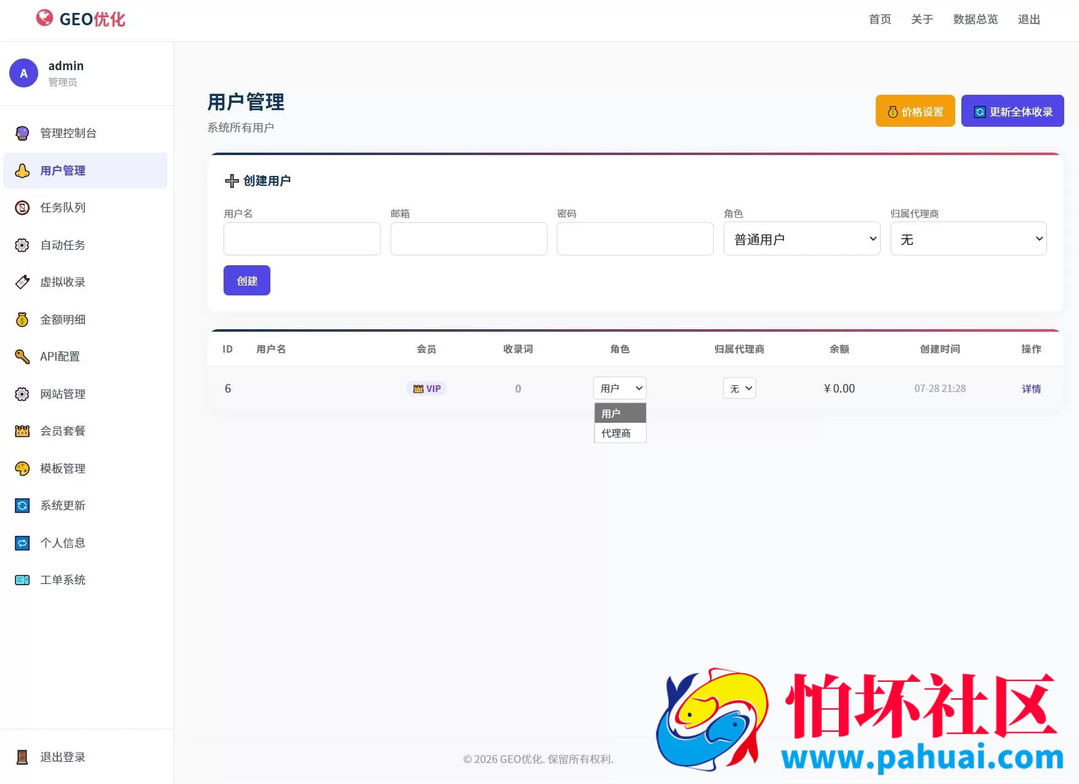Click the GEO优化 globe logo icon
1079x784 pixels.
point(44,18)
